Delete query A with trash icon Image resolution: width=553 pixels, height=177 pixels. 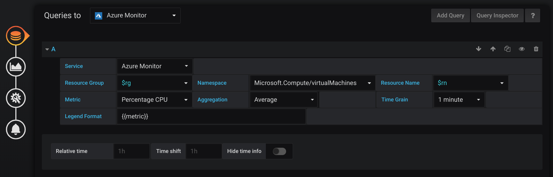536,49
